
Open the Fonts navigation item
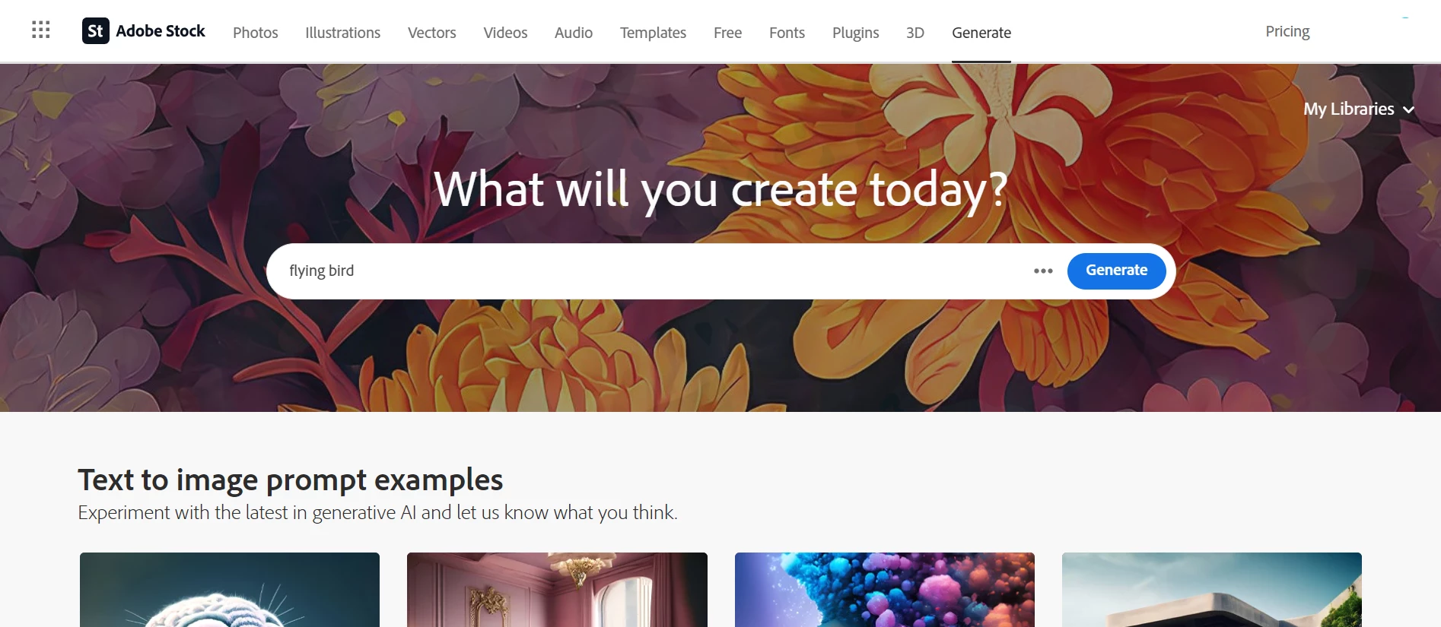click(x=787, y=33)
